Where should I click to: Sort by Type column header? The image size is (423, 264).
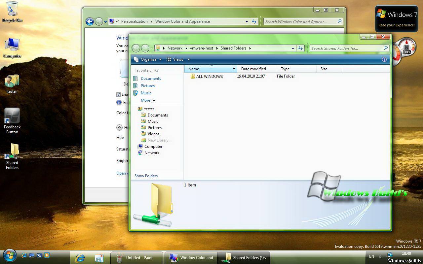(296, 69)
